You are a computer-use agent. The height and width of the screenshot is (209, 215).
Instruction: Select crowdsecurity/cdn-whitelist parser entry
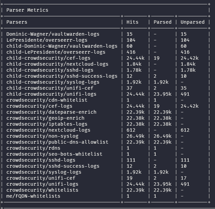pos(47,100)
